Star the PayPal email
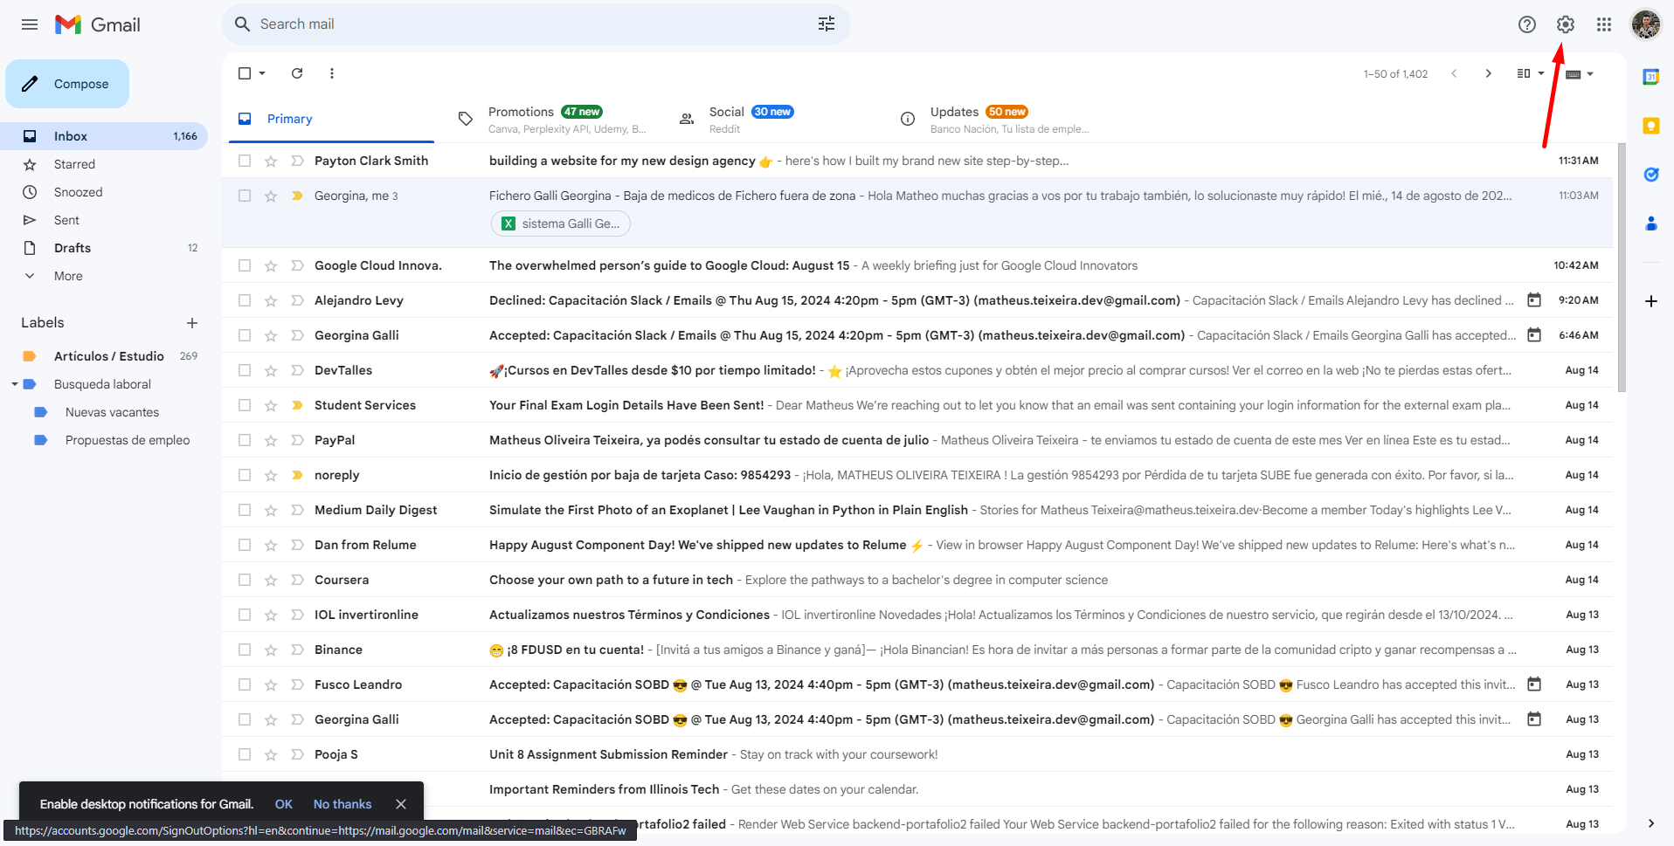Viewport: 1674px width, 846px height. pos(271,440)
